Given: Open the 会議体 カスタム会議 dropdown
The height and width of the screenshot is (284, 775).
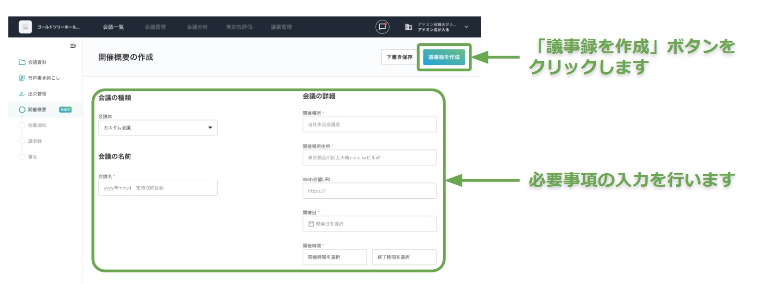Looking at the screenshot, I should 158,128.
